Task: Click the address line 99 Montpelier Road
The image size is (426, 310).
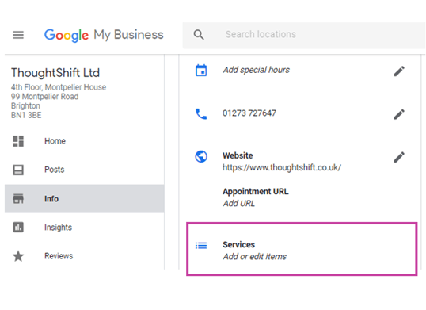Action: point(44,97)
